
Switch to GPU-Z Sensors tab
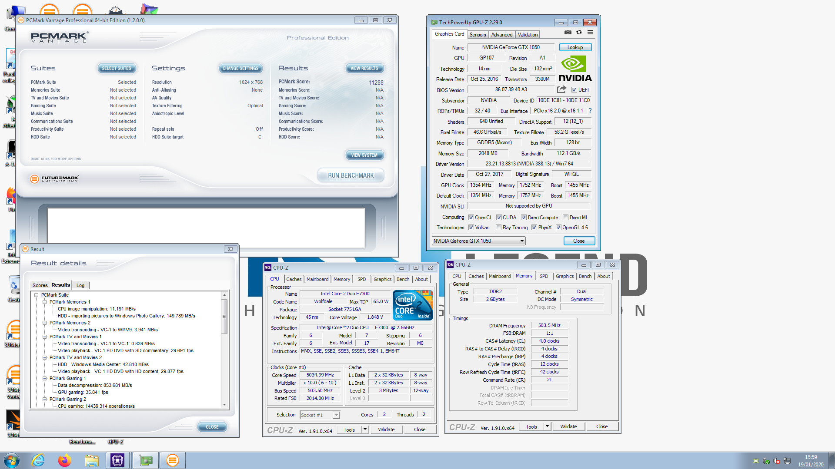[478, 35]
